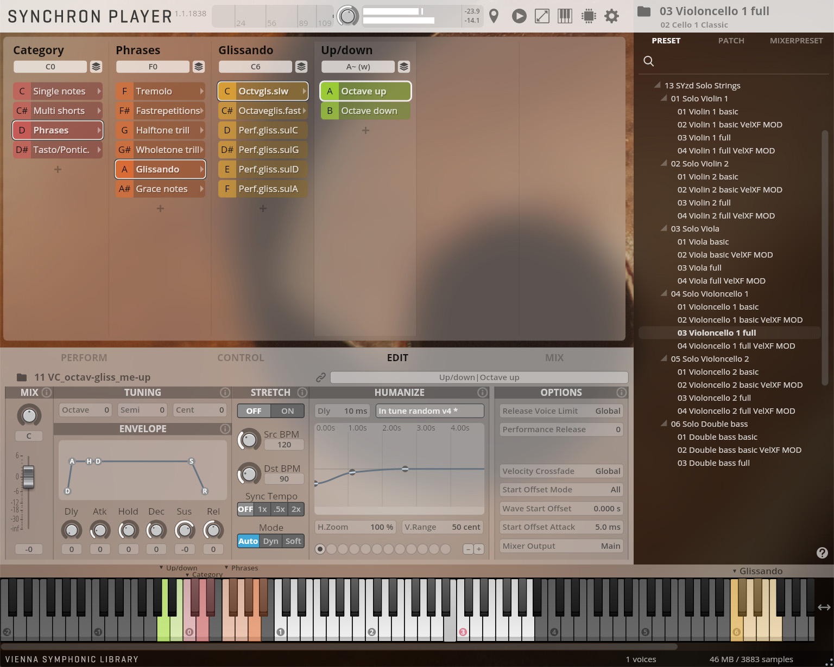Click the play icon in the top toolbar
Screen dimensions: 834x667
[519, 16]
